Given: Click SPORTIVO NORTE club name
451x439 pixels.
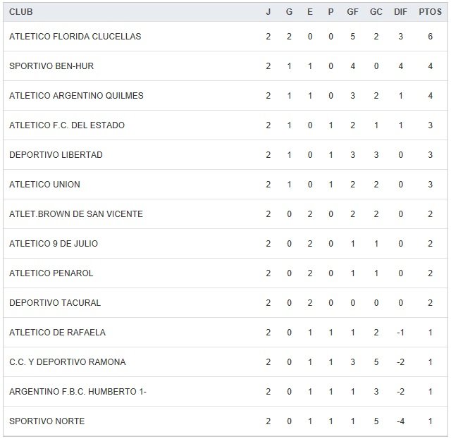Looking at the screenshot, I should tap(47, 421).
